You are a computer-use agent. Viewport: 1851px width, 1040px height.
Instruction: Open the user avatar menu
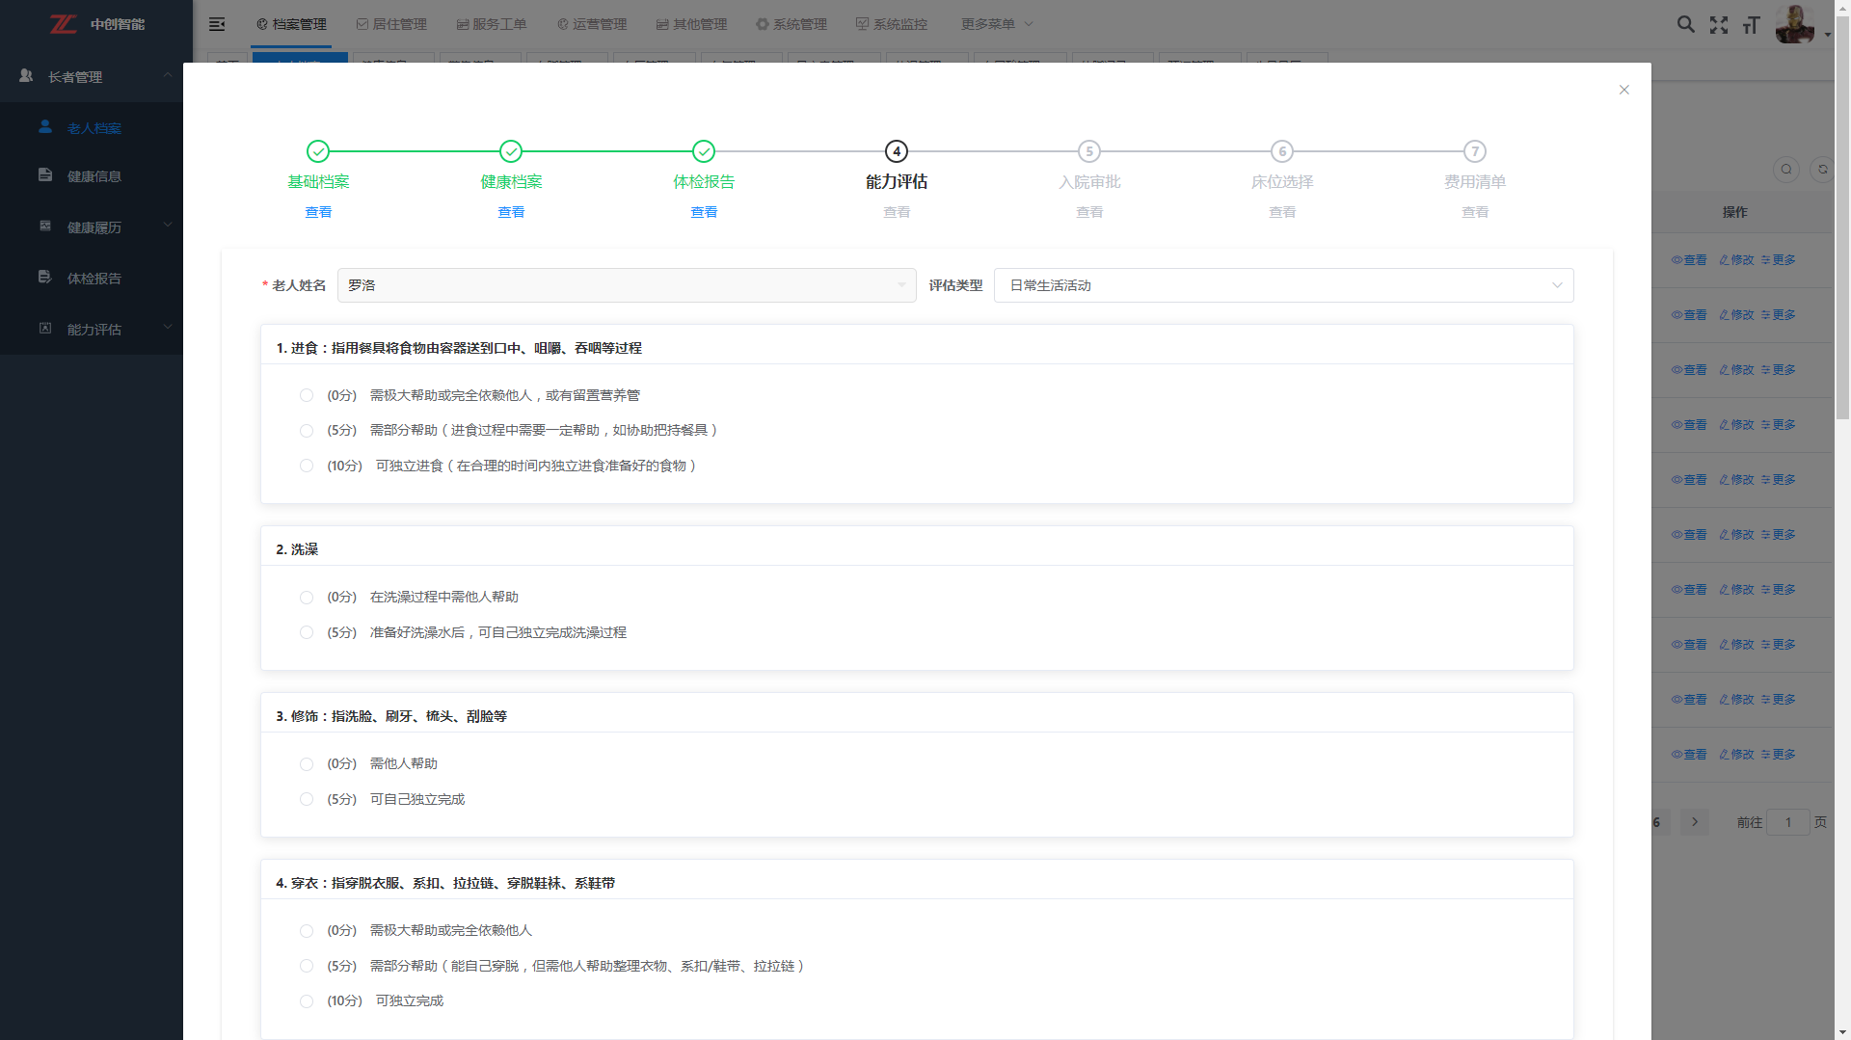(1796, 24)
